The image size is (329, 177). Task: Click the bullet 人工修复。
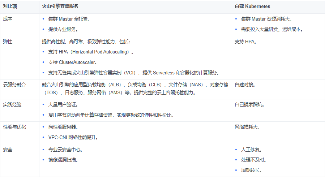251,150
